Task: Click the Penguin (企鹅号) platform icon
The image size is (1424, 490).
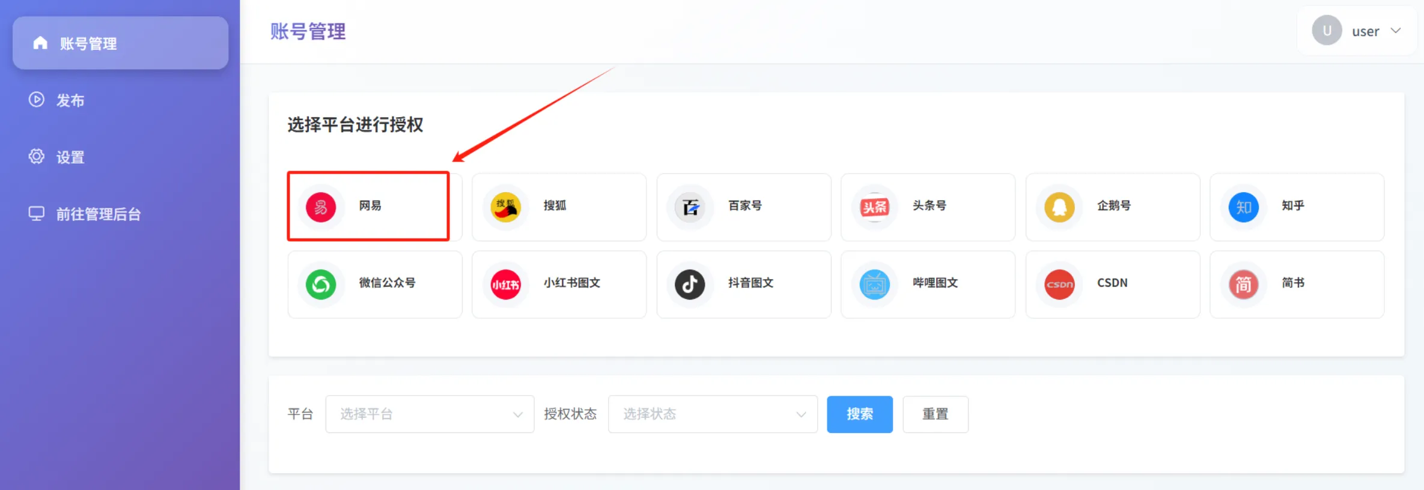Action: click(x=1059, y=207)
